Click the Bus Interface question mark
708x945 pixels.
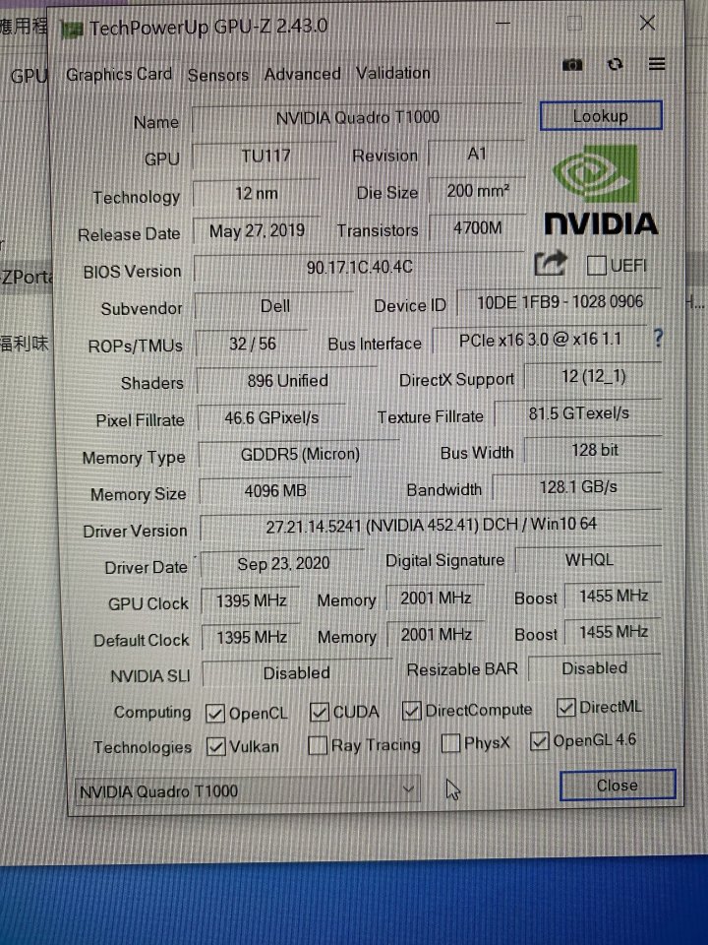pyautogui.click(x=658, y=338)
